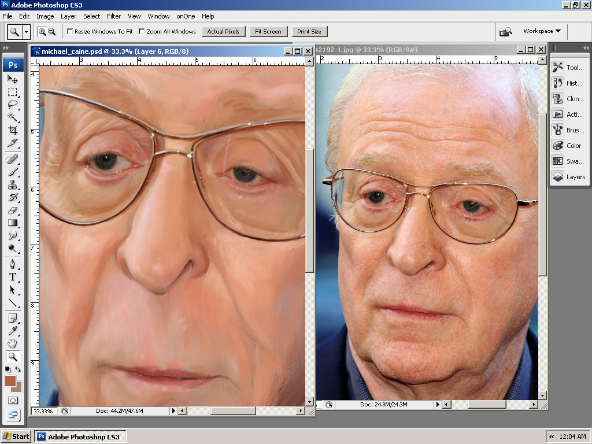
Task: Open Windows Start menu
Action: [x=16, y=436]
